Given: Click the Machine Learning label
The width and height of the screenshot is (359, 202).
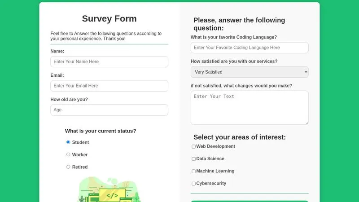Looking at the screenshot, I should 215,171.
